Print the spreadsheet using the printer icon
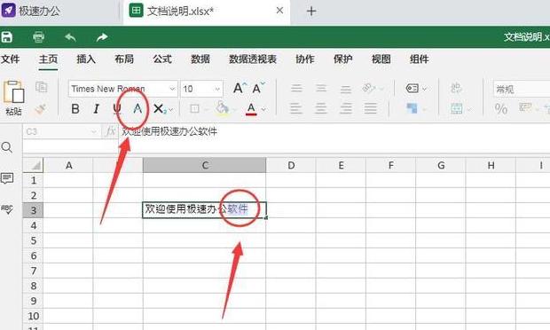This screenshot has height=330, width=550. click(38, 37)
